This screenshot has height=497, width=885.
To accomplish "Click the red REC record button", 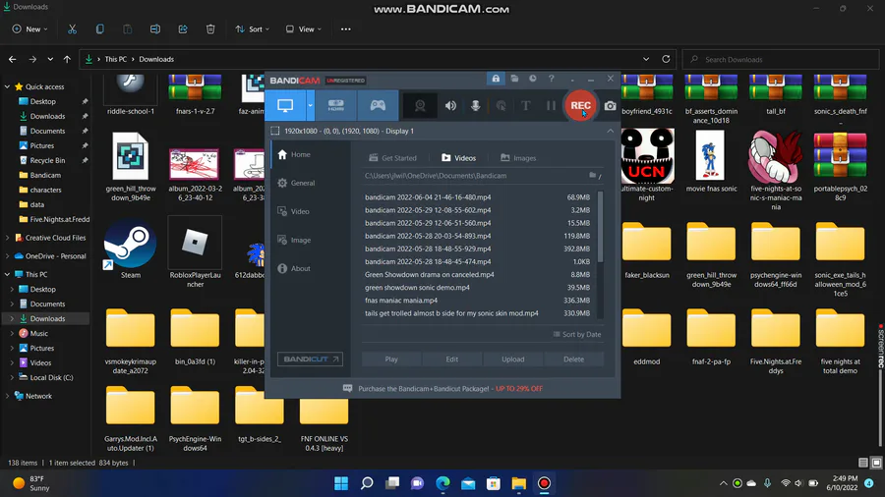I will tap(580, 105).
